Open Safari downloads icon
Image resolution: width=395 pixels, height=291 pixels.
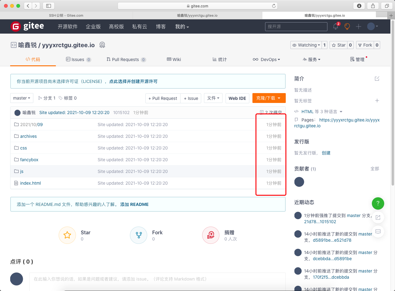359,6
